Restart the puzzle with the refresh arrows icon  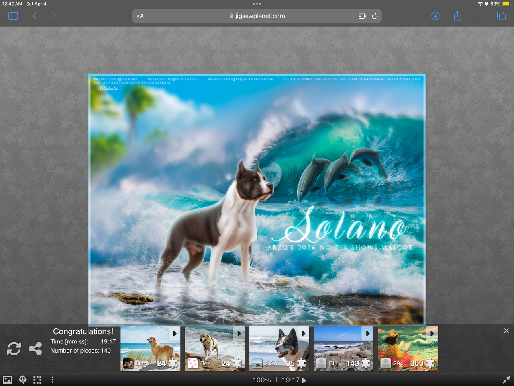point(14,349)
